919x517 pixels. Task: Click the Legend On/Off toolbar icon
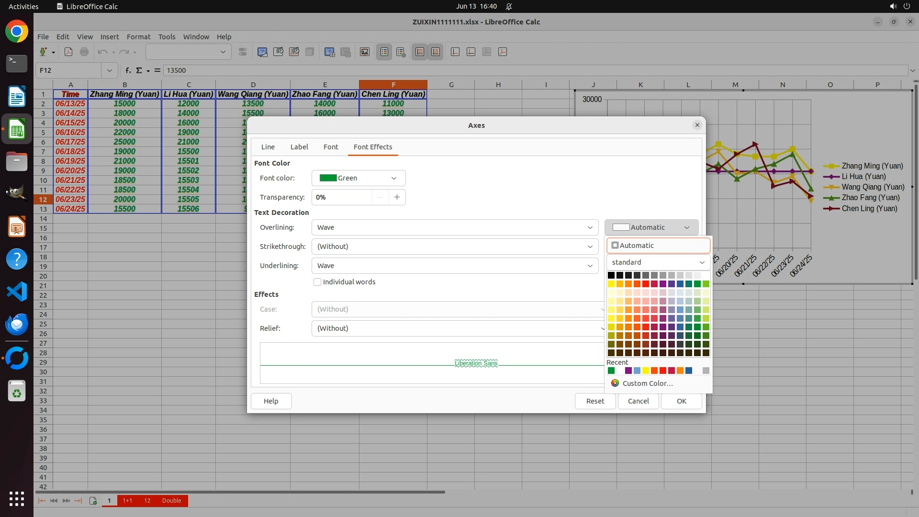[x=384, y=52]
